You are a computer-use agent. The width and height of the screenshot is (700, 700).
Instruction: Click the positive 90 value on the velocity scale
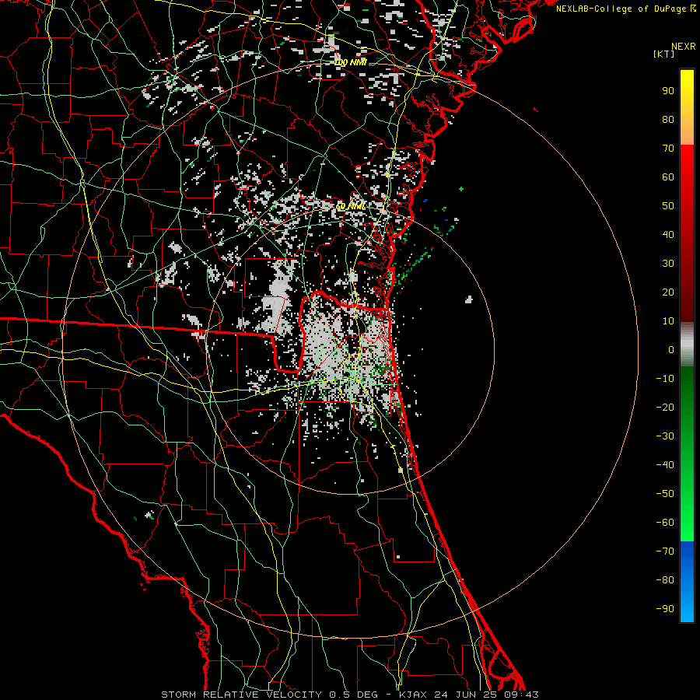pos(668,91)
